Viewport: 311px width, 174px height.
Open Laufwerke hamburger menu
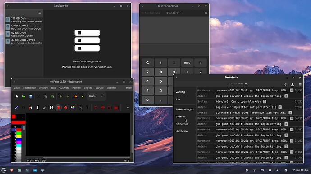pyautogui.click(x=40, y=13)
